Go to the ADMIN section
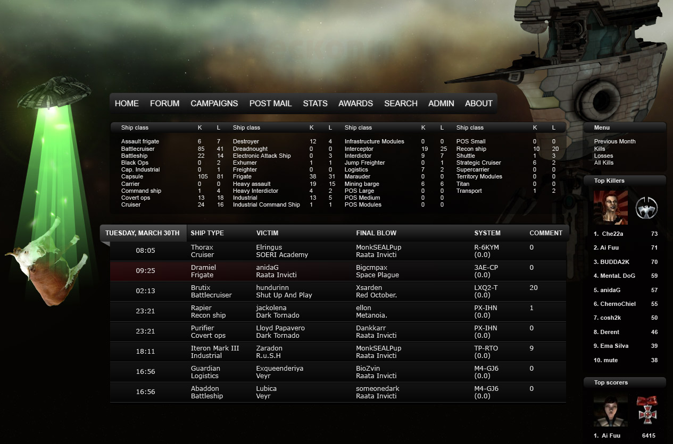The image size is (673, 444). click(441, 104)
